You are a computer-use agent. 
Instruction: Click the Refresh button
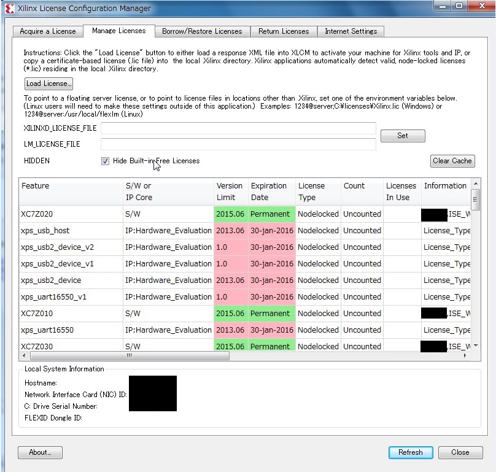(x=411, y=452)
